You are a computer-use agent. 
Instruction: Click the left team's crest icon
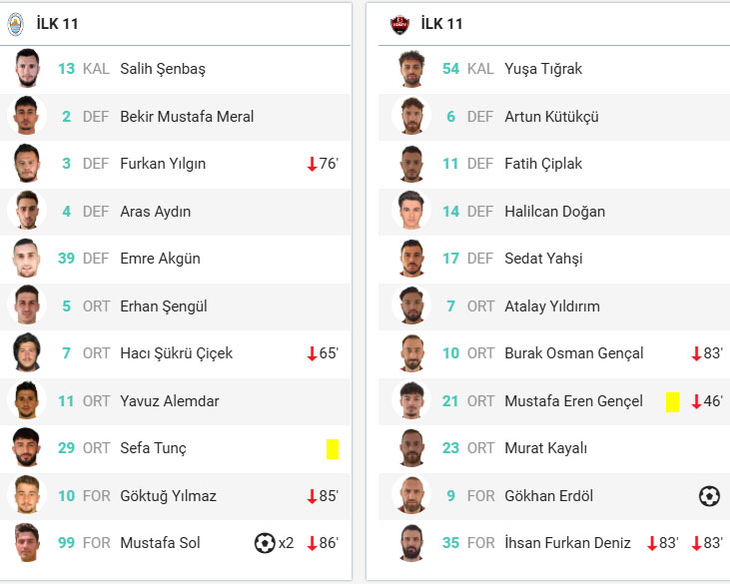point(15,24)
